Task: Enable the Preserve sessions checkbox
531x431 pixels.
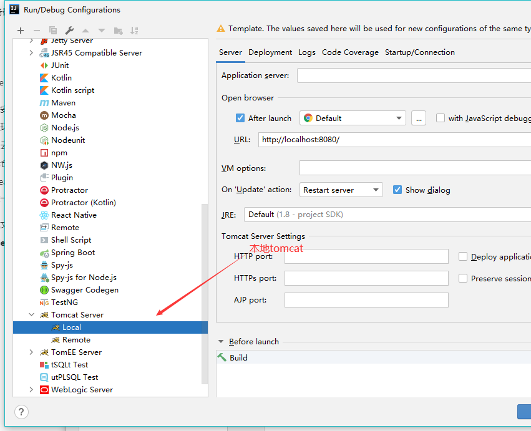Action: [x=463, y=278]
